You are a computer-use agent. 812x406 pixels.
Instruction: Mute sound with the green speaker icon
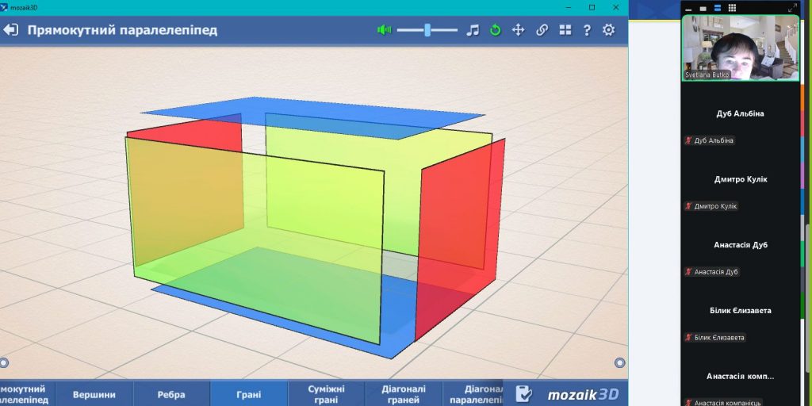(385, 30)
